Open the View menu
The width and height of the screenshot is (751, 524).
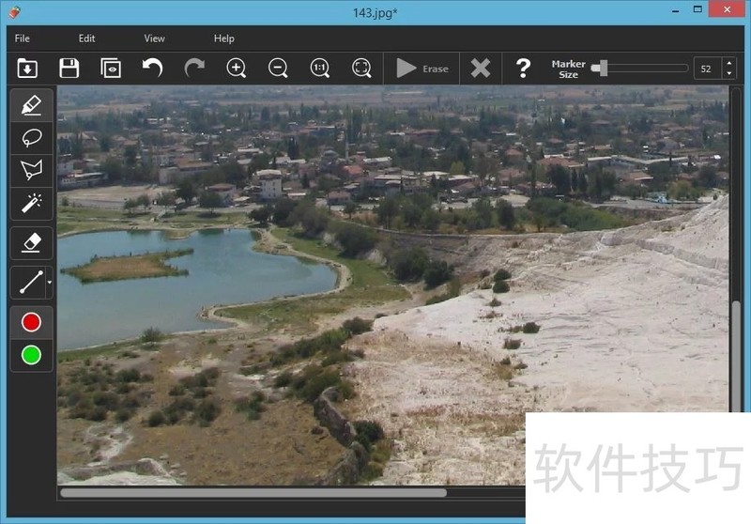[154, 39]
